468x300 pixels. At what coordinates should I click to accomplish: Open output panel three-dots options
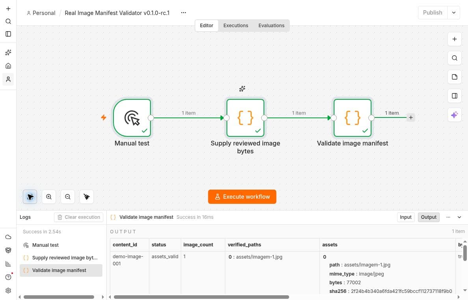tap(448, 217)
